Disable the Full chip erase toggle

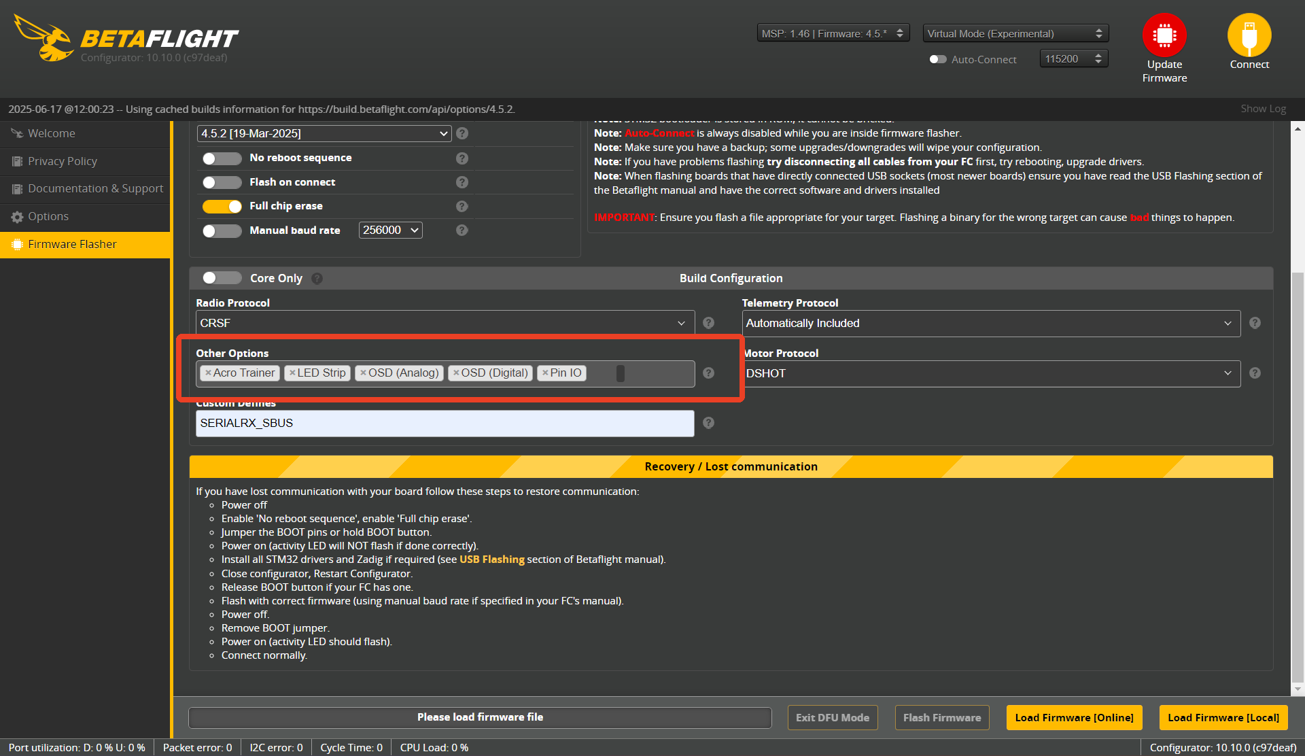[222, 206]
